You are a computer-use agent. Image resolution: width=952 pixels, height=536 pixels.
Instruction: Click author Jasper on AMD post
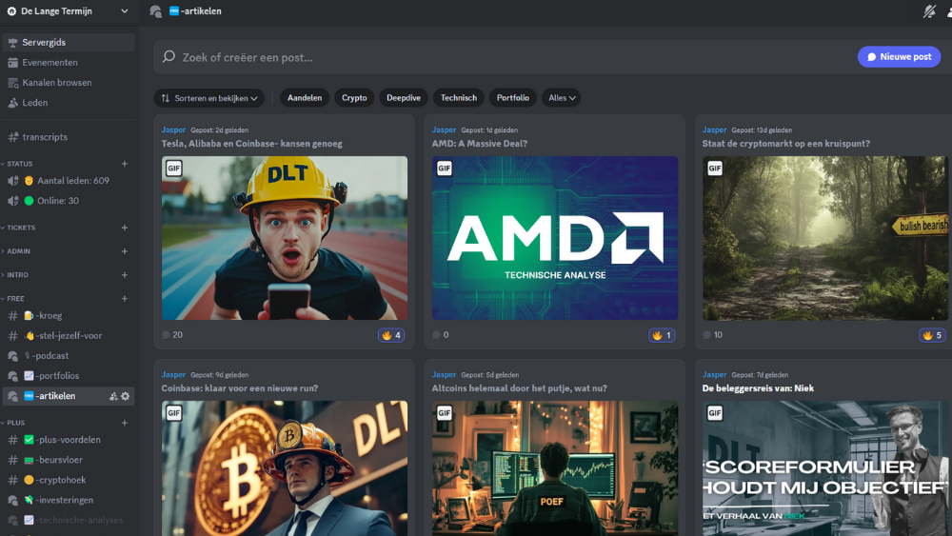[x=444, y=129]
